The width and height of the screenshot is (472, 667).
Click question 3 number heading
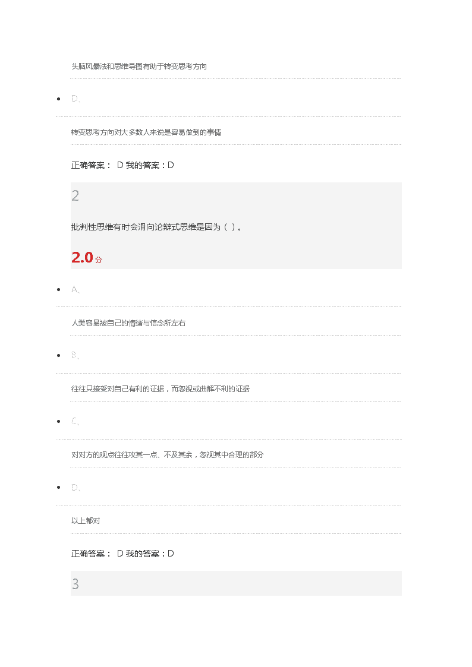(75, 584)
